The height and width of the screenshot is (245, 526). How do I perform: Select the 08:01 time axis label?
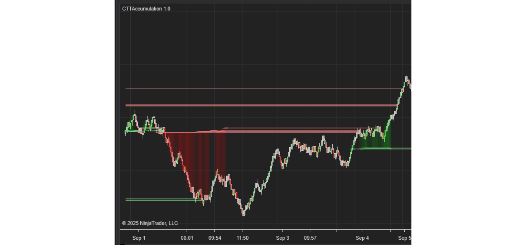pyautogui.click(x=187, y=238)
